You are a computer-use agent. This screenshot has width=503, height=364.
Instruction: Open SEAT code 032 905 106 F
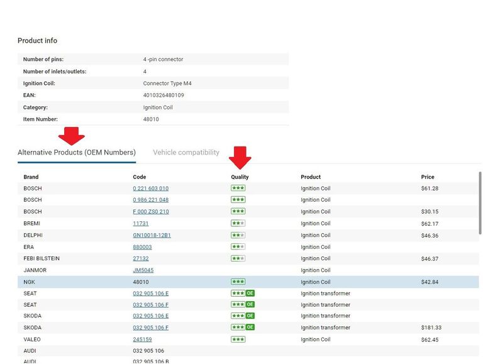point(151,305)
